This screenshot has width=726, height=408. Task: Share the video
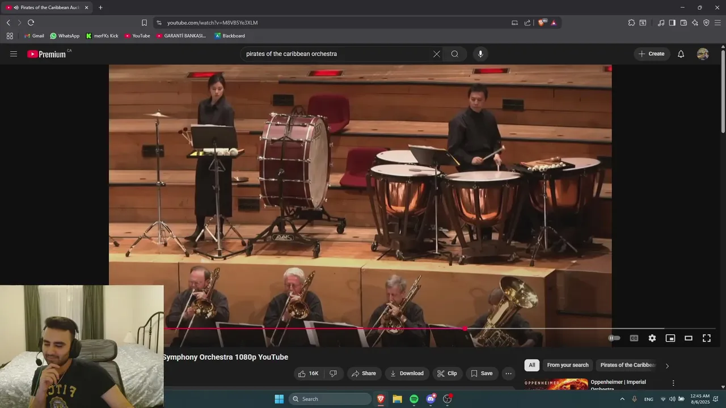[x=364, y=373]
